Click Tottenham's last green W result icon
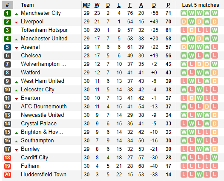224x181 pixels. (215, 30)
